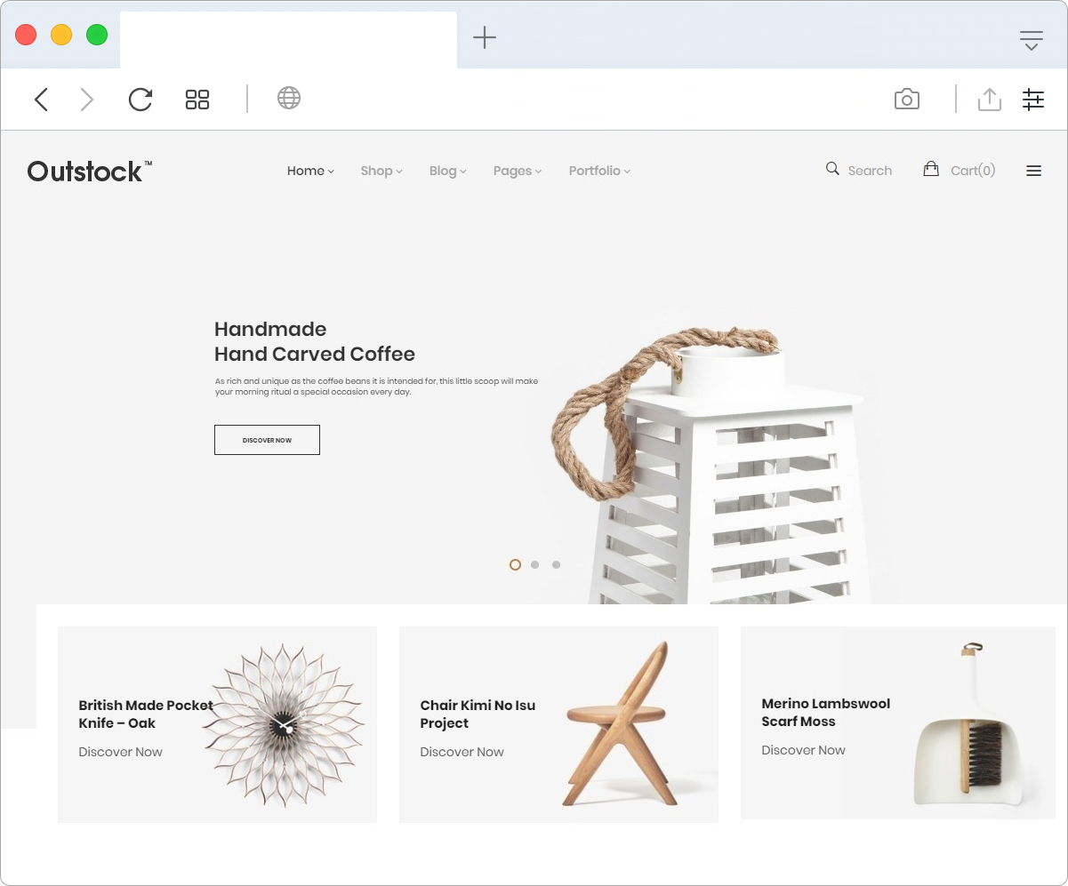Reload the page with the refresh icon

coord(141,99)
